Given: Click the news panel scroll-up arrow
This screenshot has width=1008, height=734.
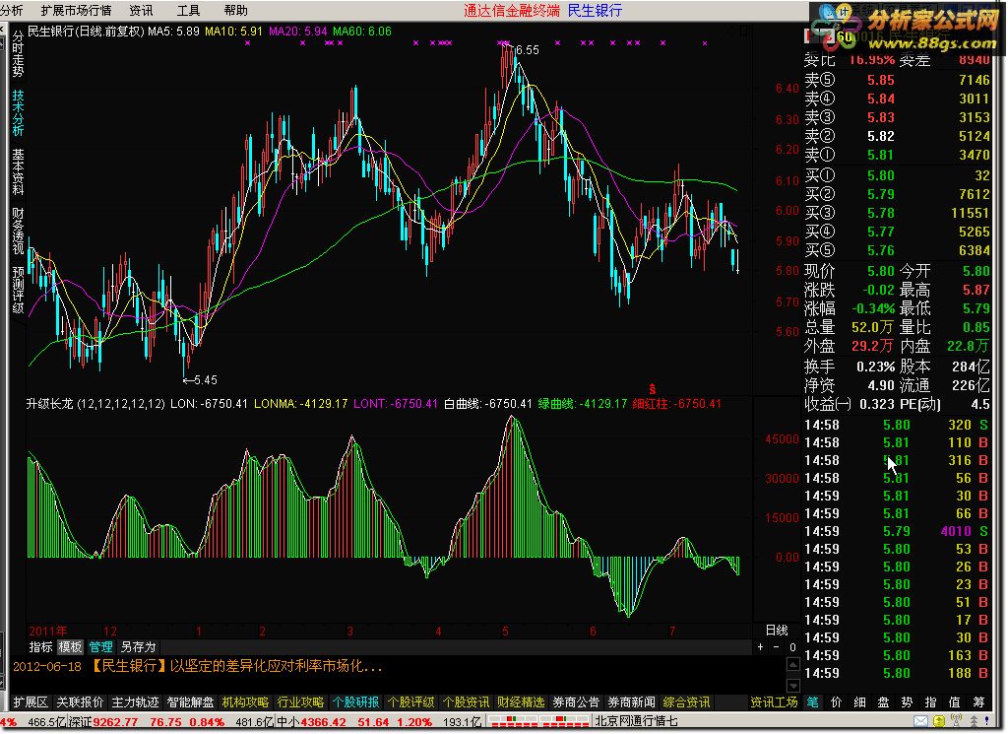Looking at the screenshot, I should [793, 664].
